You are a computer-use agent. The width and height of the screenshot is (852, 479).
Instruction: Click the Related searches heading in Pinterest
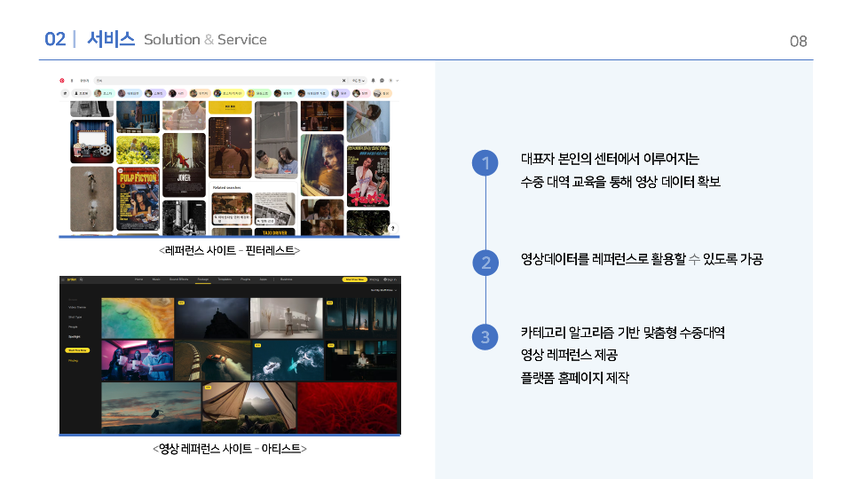[226, 187]
